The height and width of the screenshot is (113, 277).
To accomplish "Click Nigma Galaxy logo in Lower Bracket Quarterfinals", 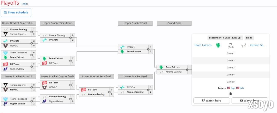I will point(44,101).
